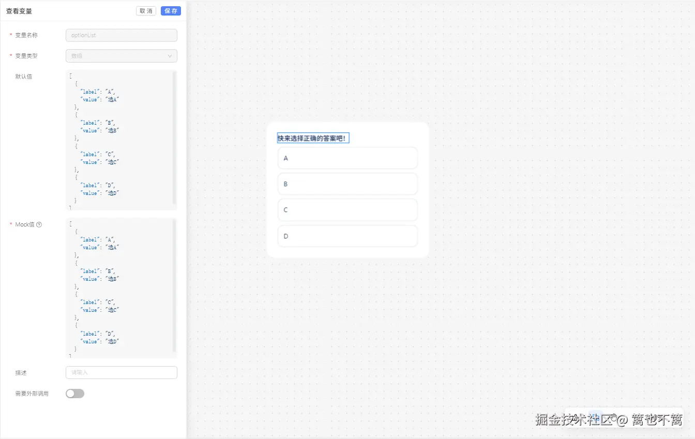The width and height of the screenshot is (695, 439).
Task: Click the 变量名称 label
Action: [x=26, y=35]
